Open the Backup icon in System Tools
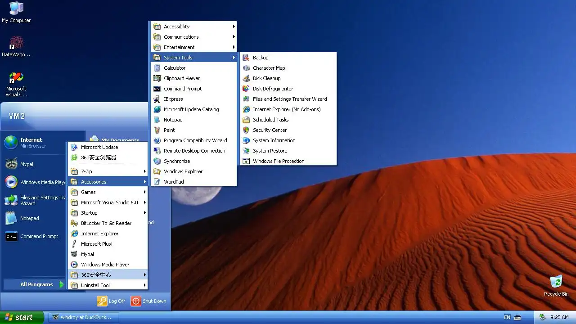Viewport: 576px width, 324px height. click(x=246, y=58)
